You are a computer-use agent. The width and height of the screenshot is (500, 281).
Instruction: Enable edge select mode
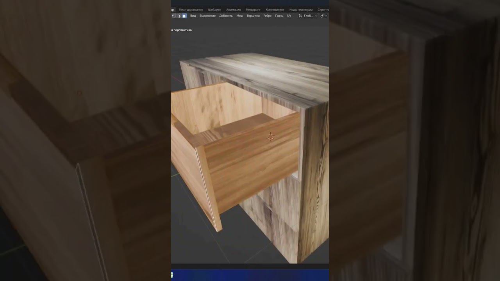click(x=179, y=16)
